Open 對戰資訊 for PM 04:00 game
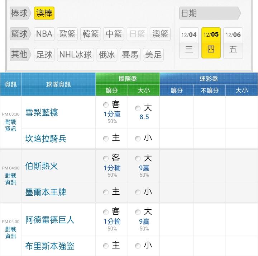 11,179
